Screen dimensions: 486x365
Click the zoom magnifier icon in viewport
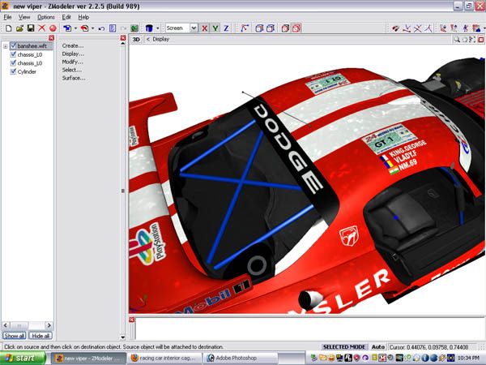point(458,38)
